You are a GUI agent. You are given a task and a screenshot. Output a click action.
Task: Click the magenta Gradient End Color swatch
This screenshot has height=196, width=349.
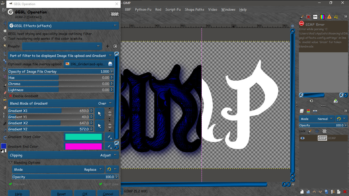pos(84,146)
